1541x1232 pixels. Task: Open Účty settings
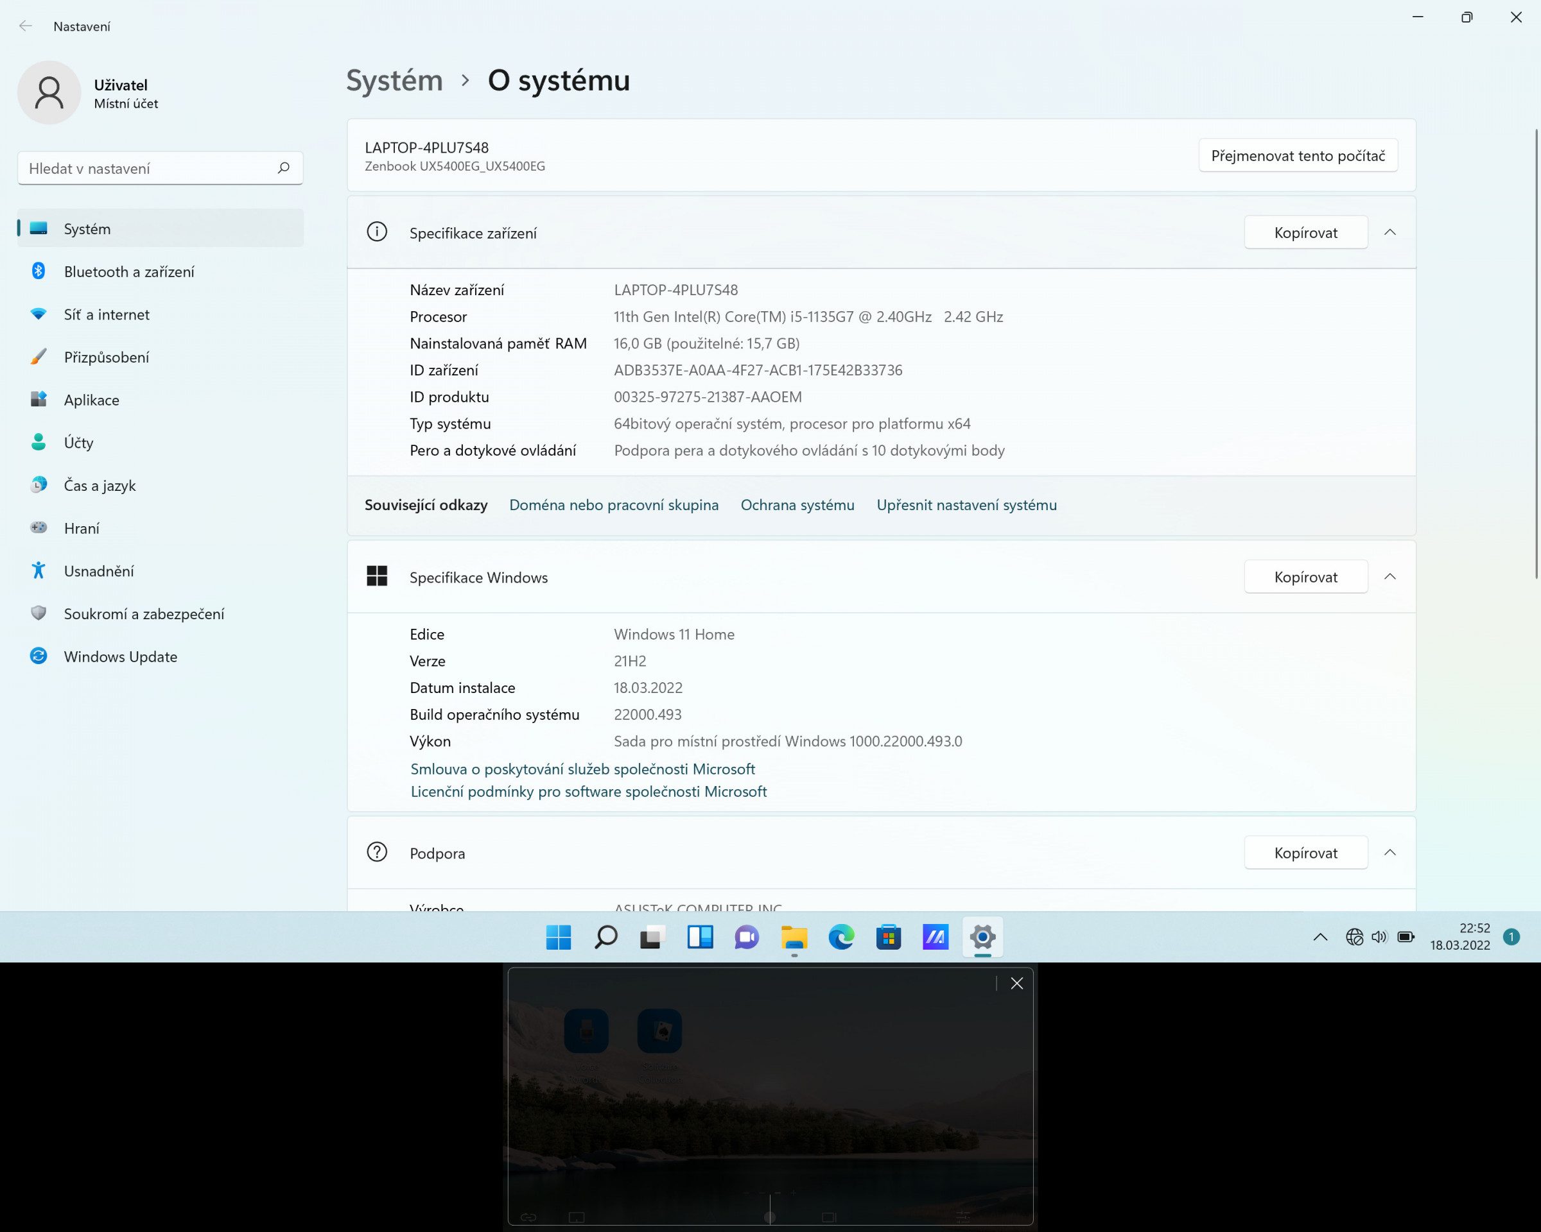(160, 443)
